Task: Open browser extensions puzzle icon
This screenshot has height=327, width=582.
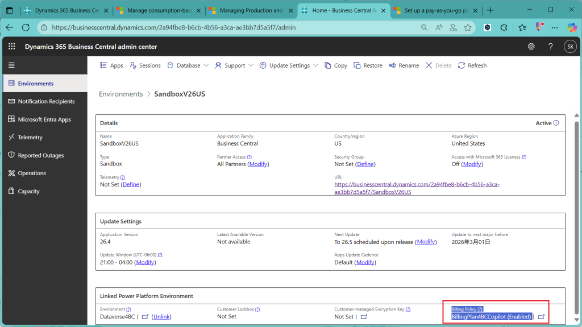Action: click(504, 27)
